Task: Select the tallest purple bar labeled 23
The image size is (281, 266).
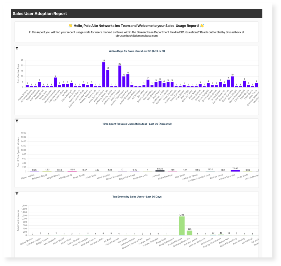Action: pos(104,75)
